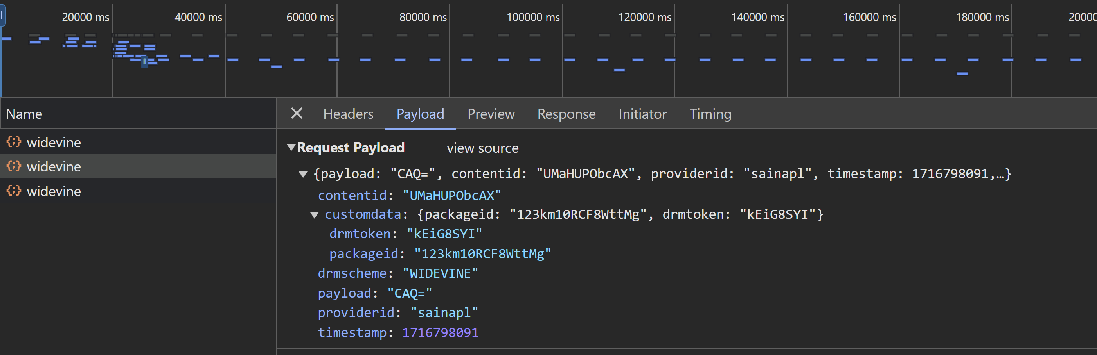Screen dimensions: 1097x355
Task: Click the timeline overview left drag handle
Action: (2, 16)
